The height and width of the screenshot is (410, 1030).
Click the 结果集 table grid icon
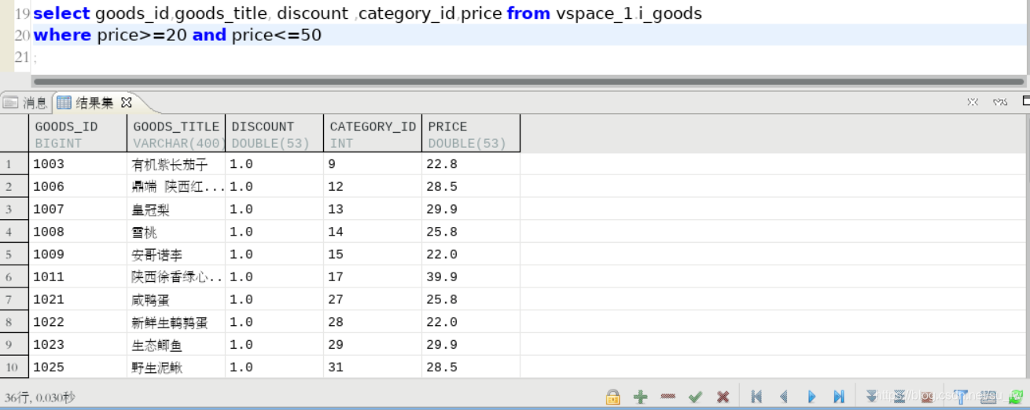pos(64,102)
